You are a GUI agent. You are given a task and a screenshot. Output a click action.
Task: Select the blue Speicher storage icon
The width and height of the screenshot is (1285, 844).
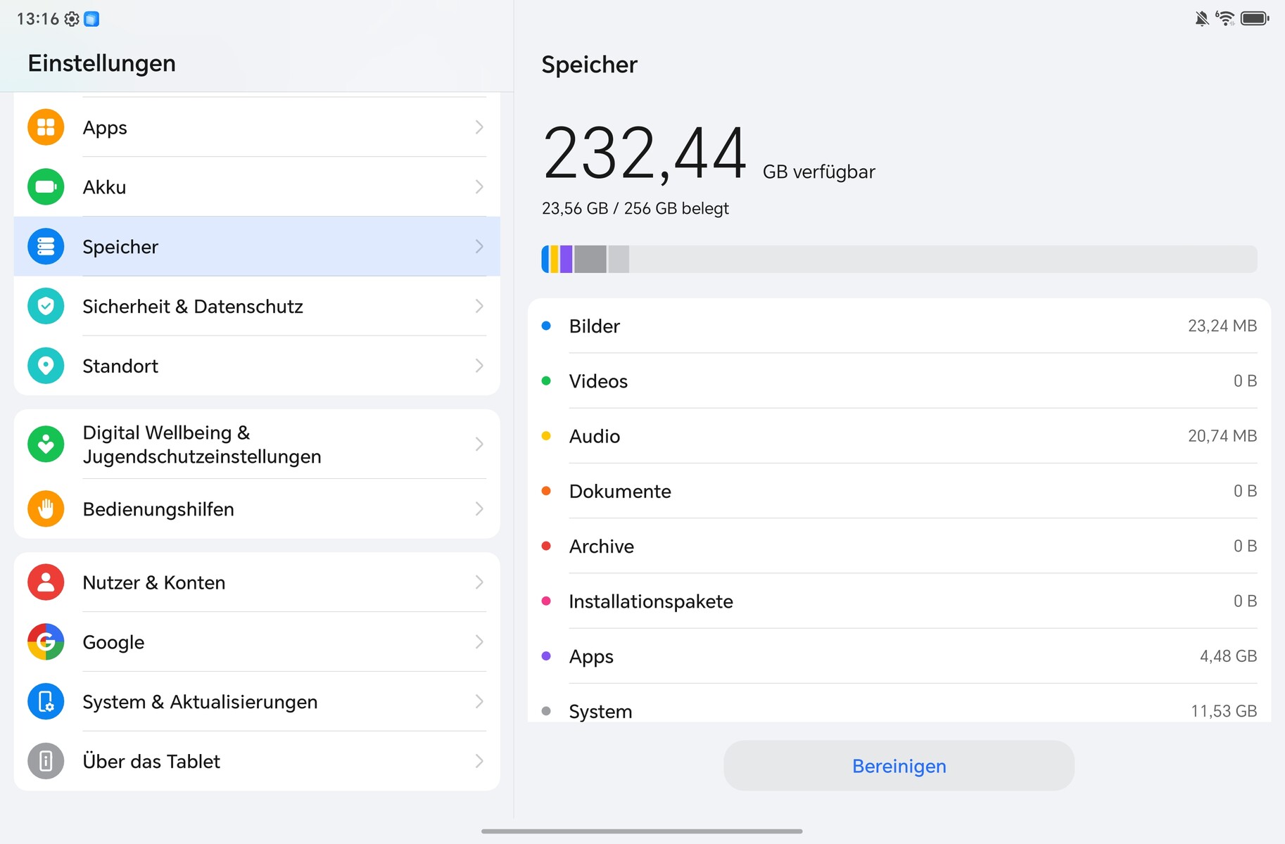point(46,247)
